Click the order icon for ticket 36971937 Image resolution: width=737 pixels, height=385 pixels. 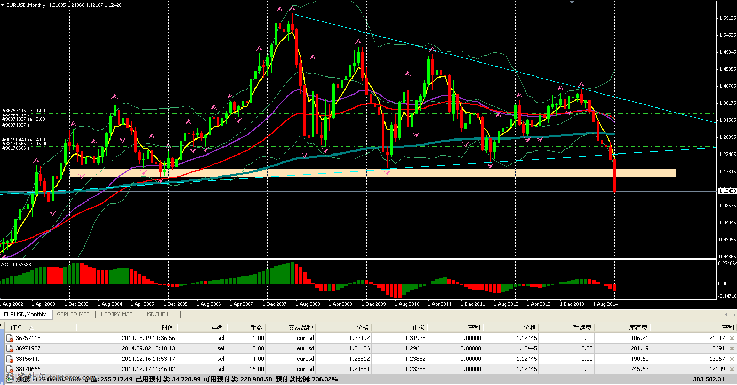[x=9, y=348]
